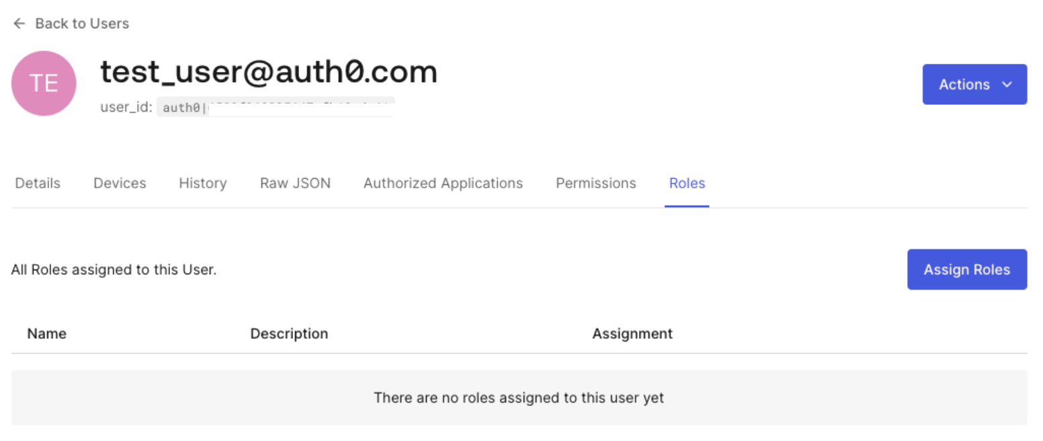Select the active Roles tab
This screenshot has height=441, width=1043.
pos(686,183)
